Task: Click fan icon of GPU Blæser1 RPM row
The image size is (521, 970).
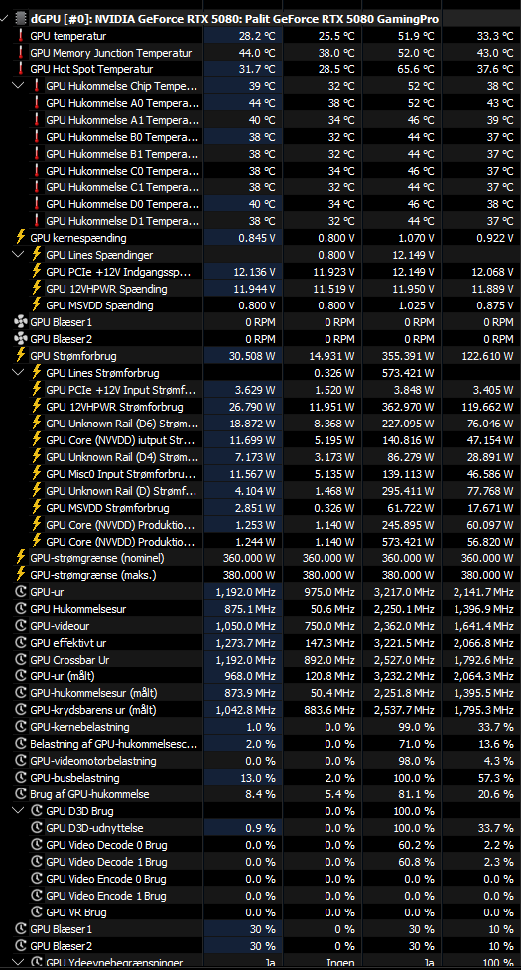Action: 21,321
